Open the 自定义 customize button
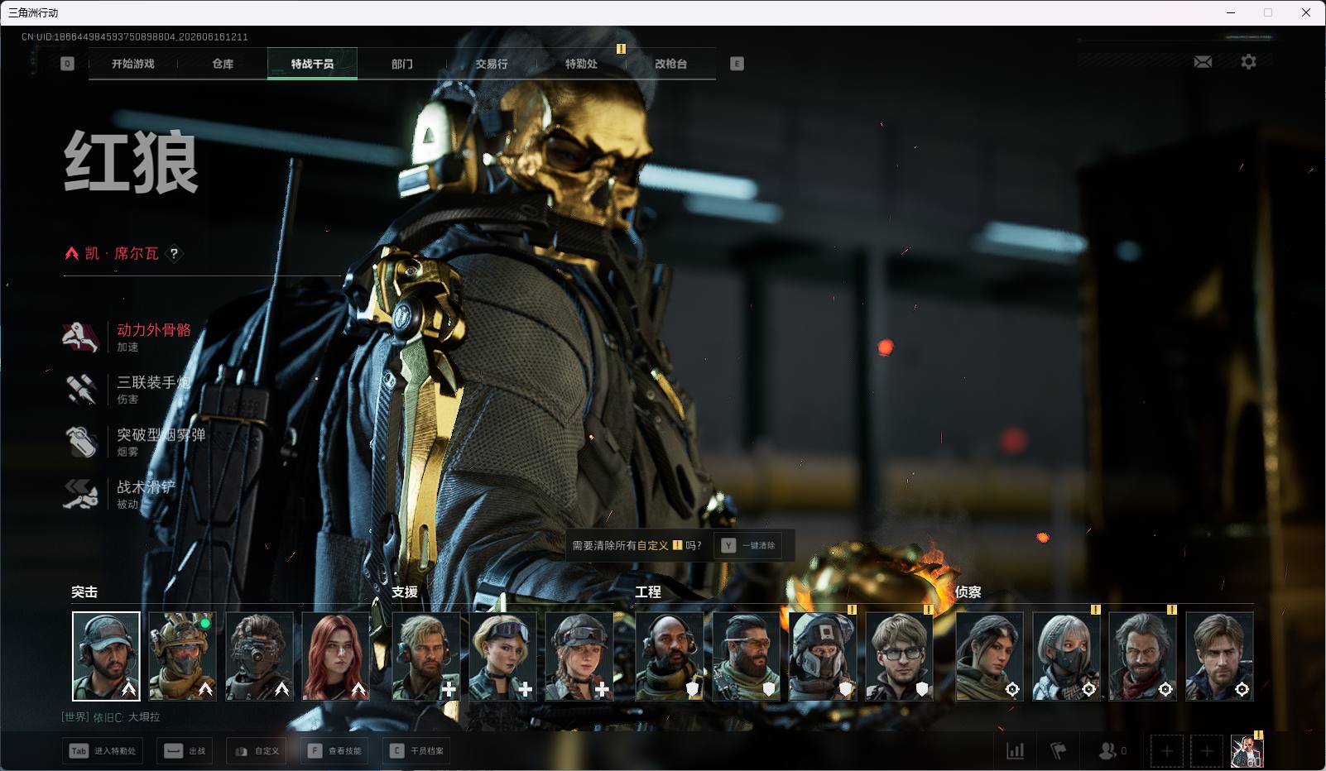The height and width of the screenshot is (771, 1326). click(257, 751)
